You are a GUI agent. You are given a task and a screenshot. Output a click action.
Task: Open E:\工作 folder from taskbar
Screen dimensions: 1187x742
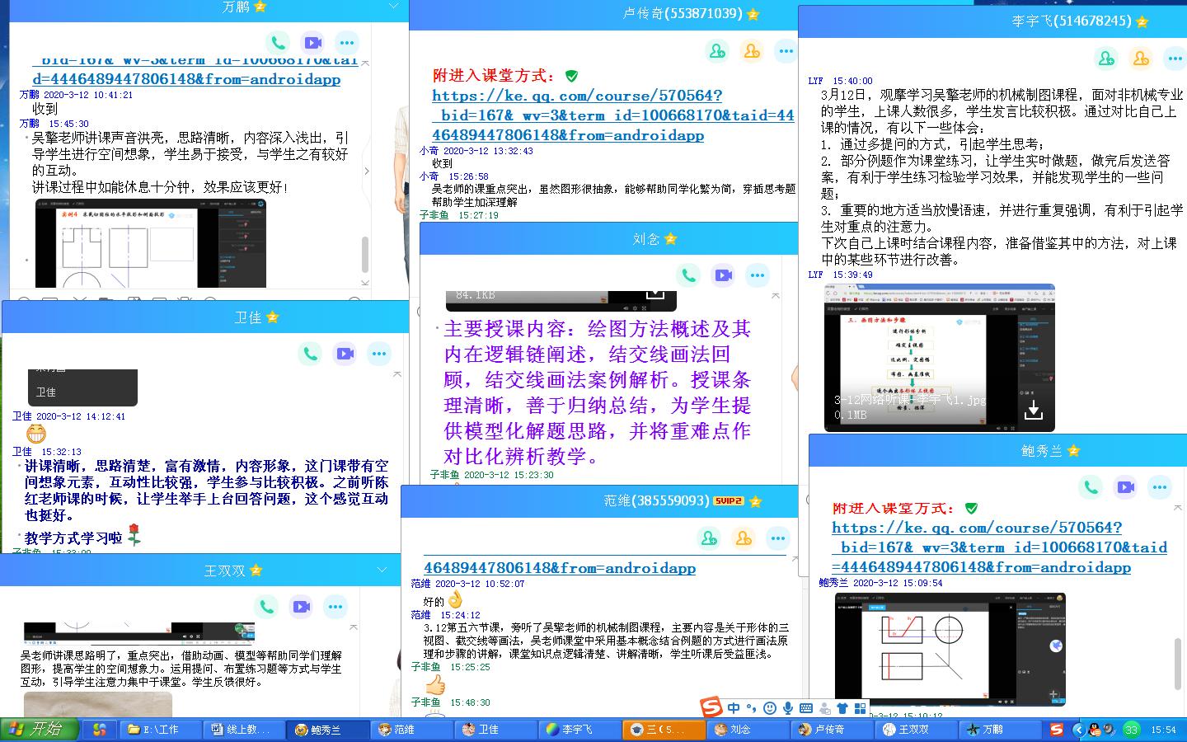coord(159,730)
